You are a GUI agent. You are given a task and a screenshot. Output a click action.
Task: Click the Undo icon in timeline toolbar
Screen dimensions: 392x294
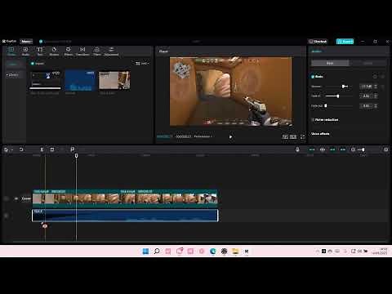point(21,149)
